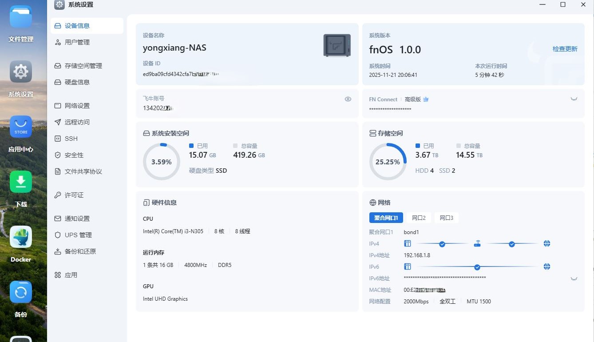Switch to the 网口2 network tab
The height and width of the screenshot is (342, 594).
point(419,218)
